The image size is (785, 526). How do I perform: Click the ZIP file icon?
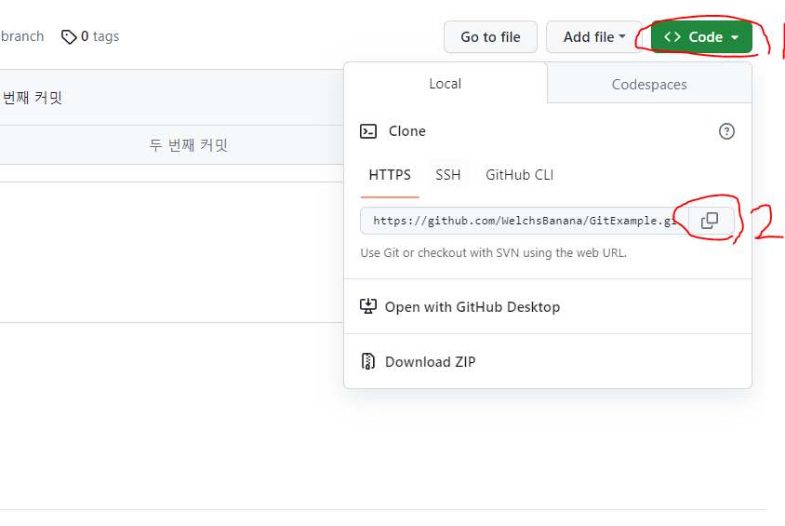click(368, 361)
